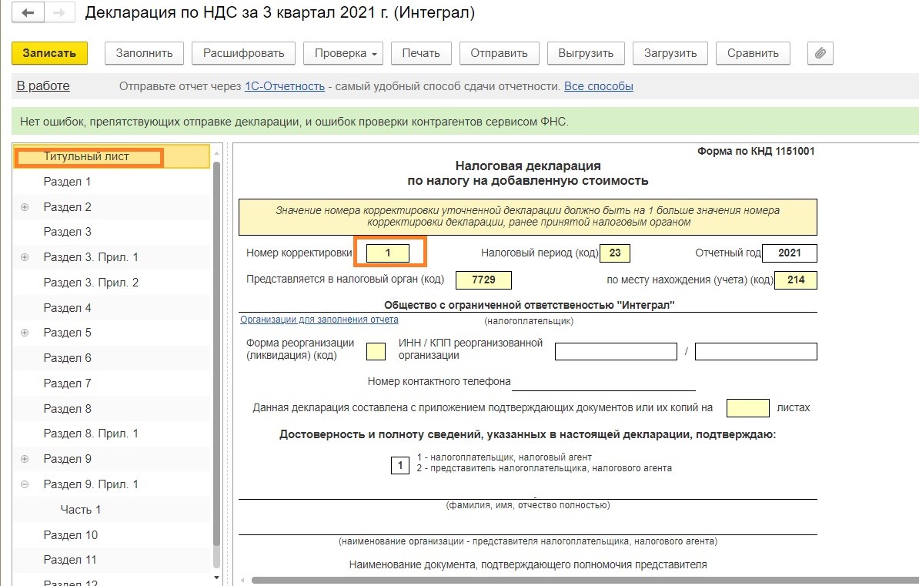
Task: Click the Отчетный год field
Action: [790, 253]
